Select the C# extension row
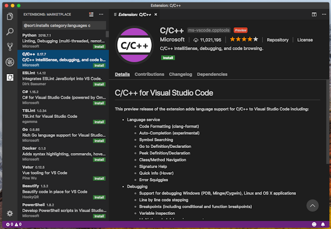 click(63, 97)
